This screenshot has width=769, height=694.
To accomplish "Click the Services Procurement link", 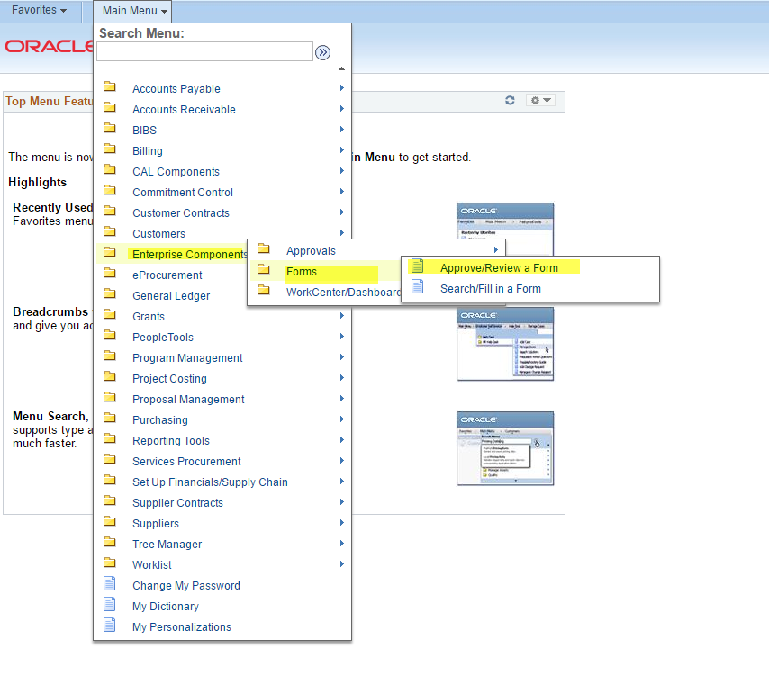I will pyautogui.click(x=186, y=462).
